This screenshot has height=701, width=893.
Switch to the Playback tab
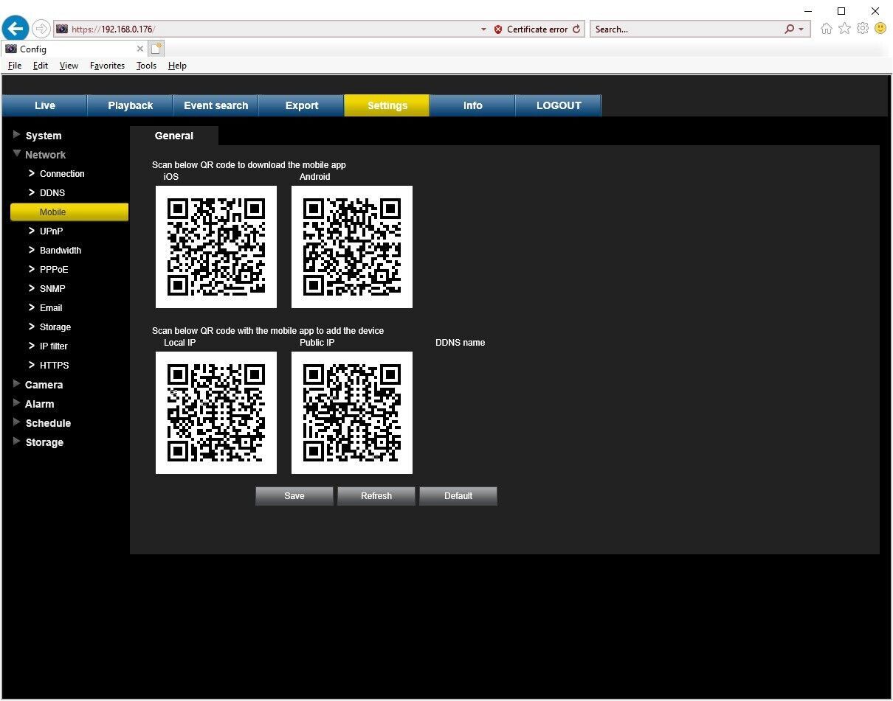[x=130, y=105]
